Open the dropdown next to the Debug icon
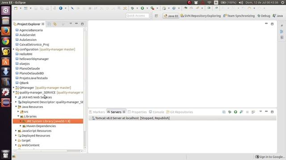 pyautogui.click(x=137, y=8)
